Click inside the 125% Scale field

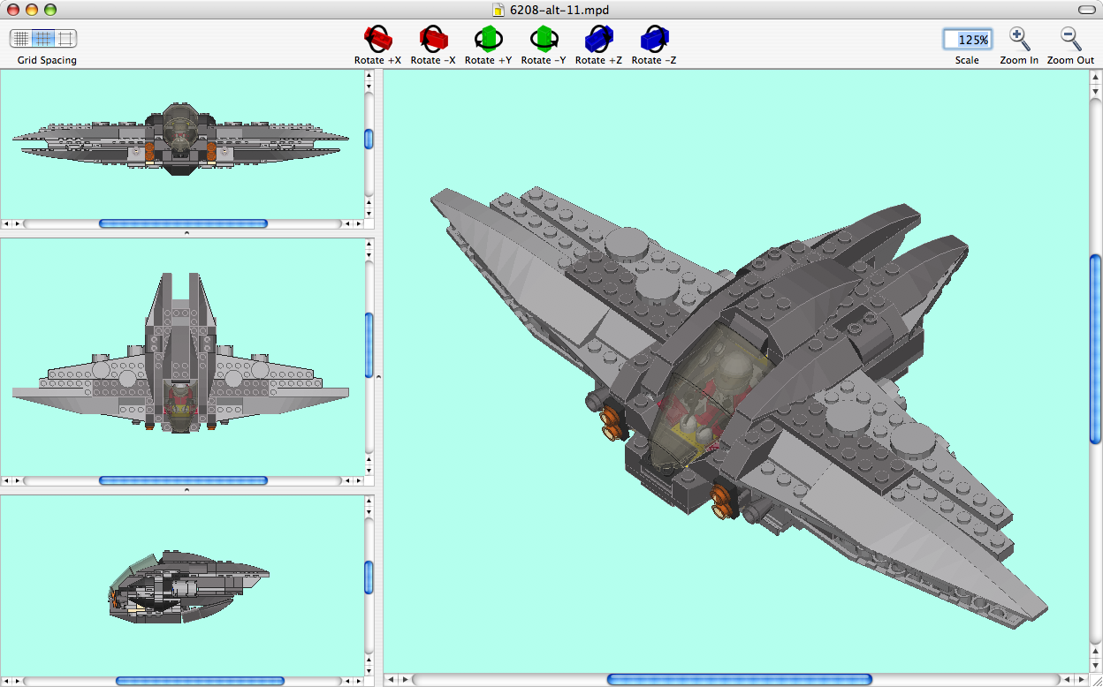click(x=968, y=39)
